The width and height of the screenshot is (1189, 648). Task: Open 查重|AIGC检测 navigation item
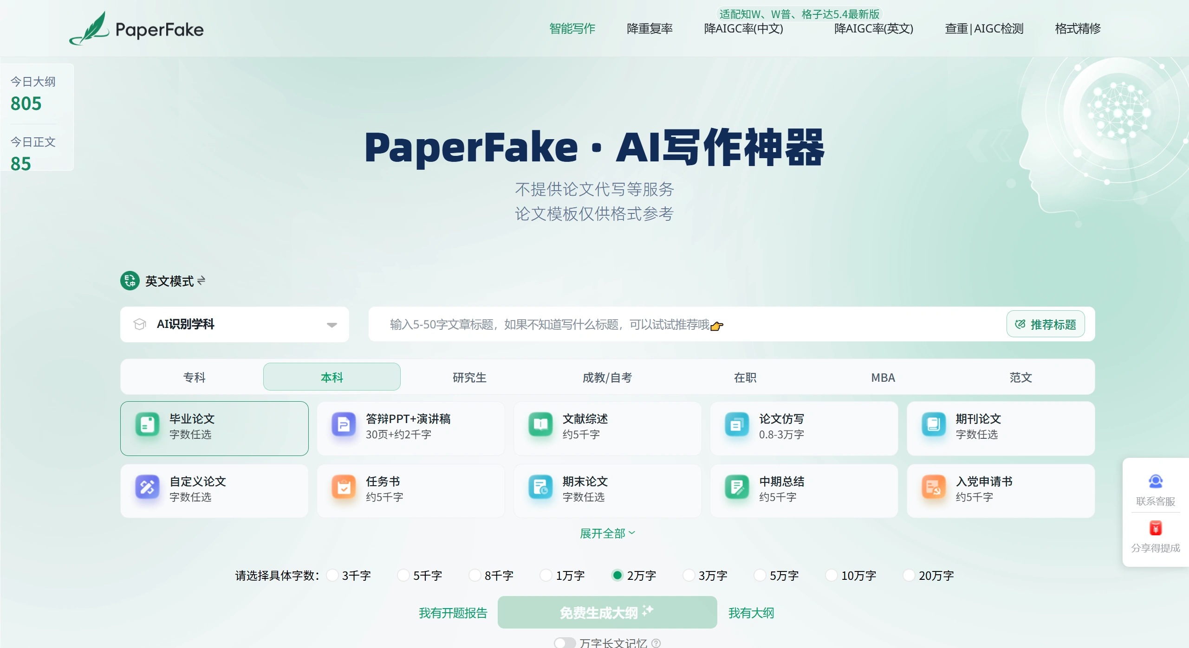click(x=984, y=29)
